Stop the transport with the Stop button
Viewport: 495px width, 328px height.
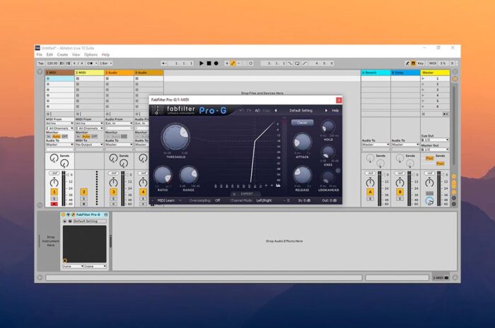tap(209, 63)
